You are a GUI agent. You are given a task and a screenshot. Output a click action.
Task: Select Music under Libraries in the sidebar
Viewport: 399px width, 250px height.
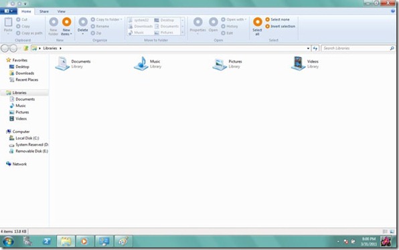(17, 106)
